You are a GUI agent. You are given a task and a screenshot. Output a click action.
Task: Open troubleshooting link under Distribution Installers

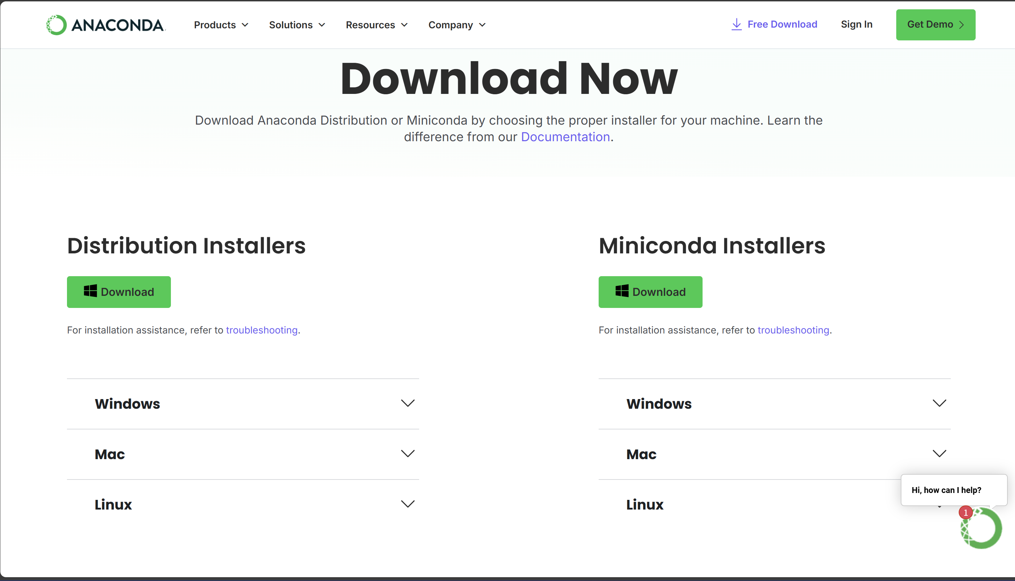262,330
